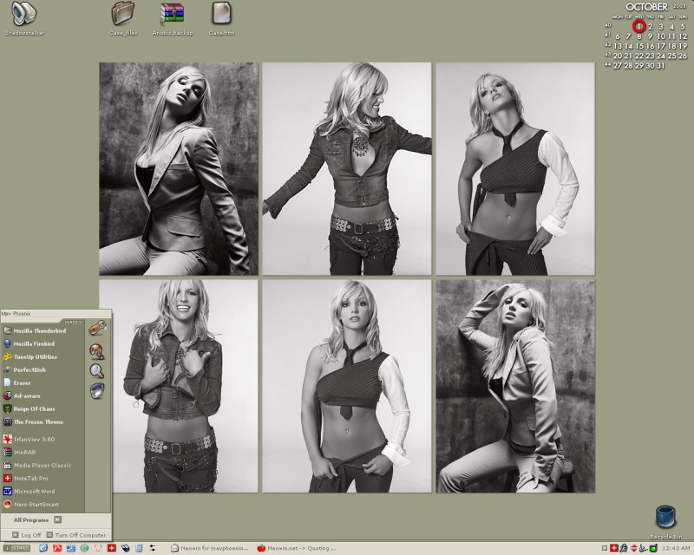The image size is (694, 555).
Task: Open the Anubis Backup archive on desktop
Action: (x=173, y=16)
